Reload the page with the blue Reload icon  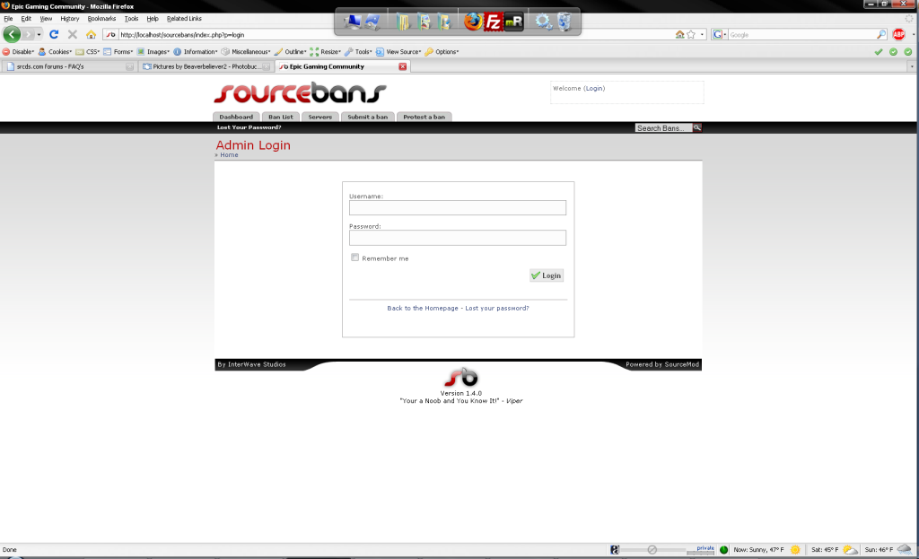click(54, 35)
